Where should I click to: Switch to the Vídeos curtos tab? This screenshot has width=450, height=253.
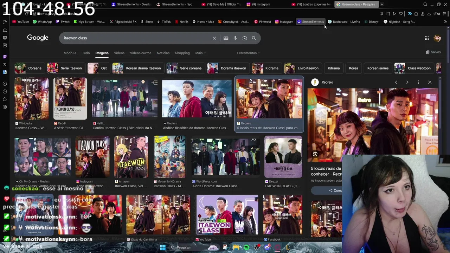coord(141,53)
